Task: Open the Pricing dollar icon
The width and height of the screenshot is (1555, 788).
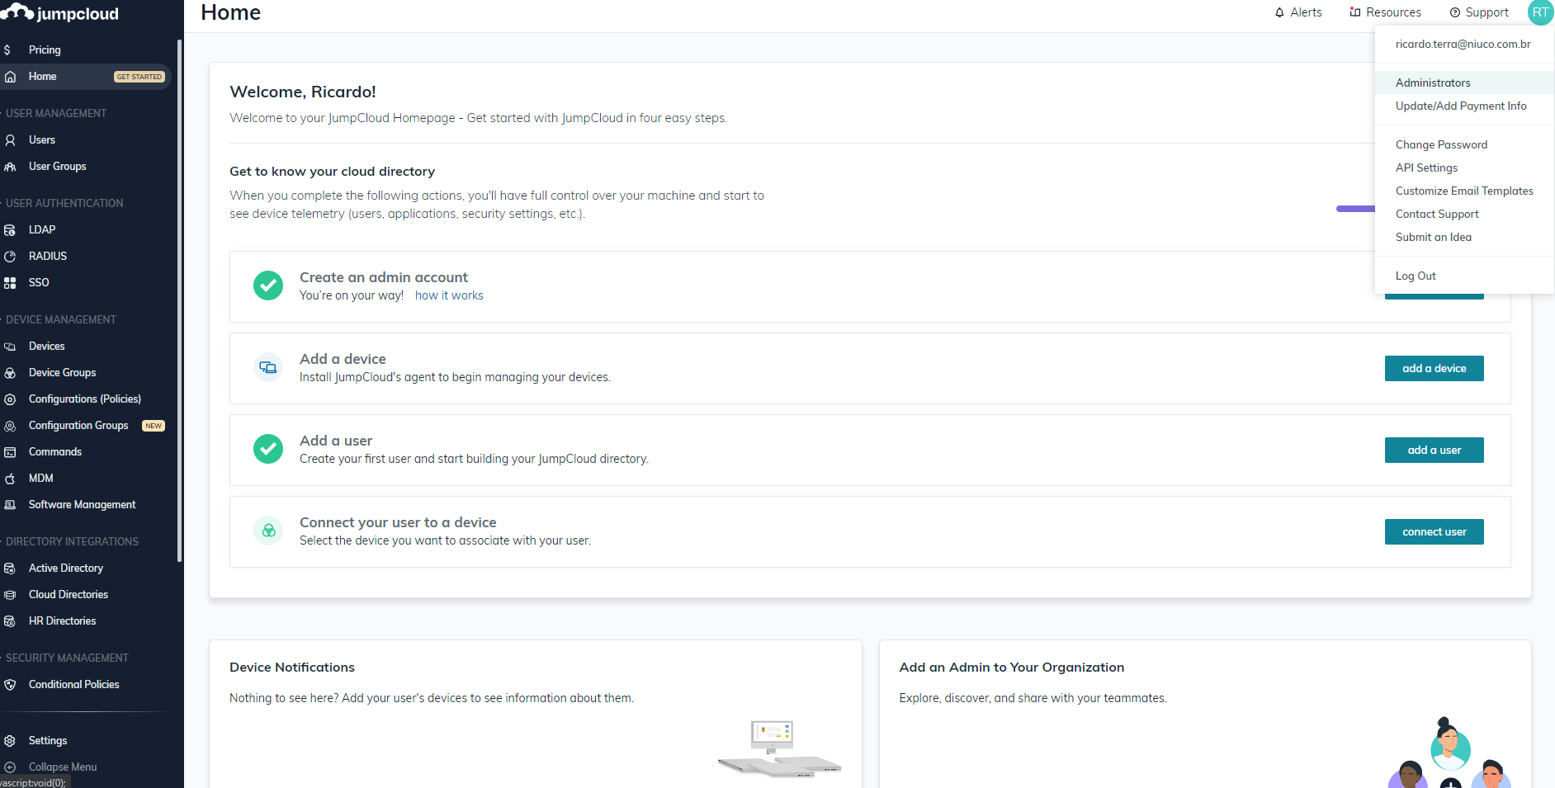Action: [7, 50]
